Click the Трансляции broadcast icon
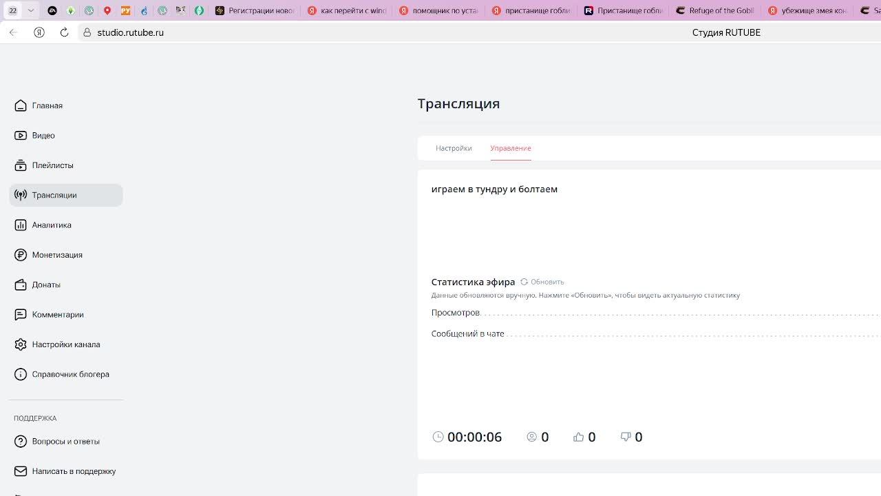The image size is (881, 496). 21,195
